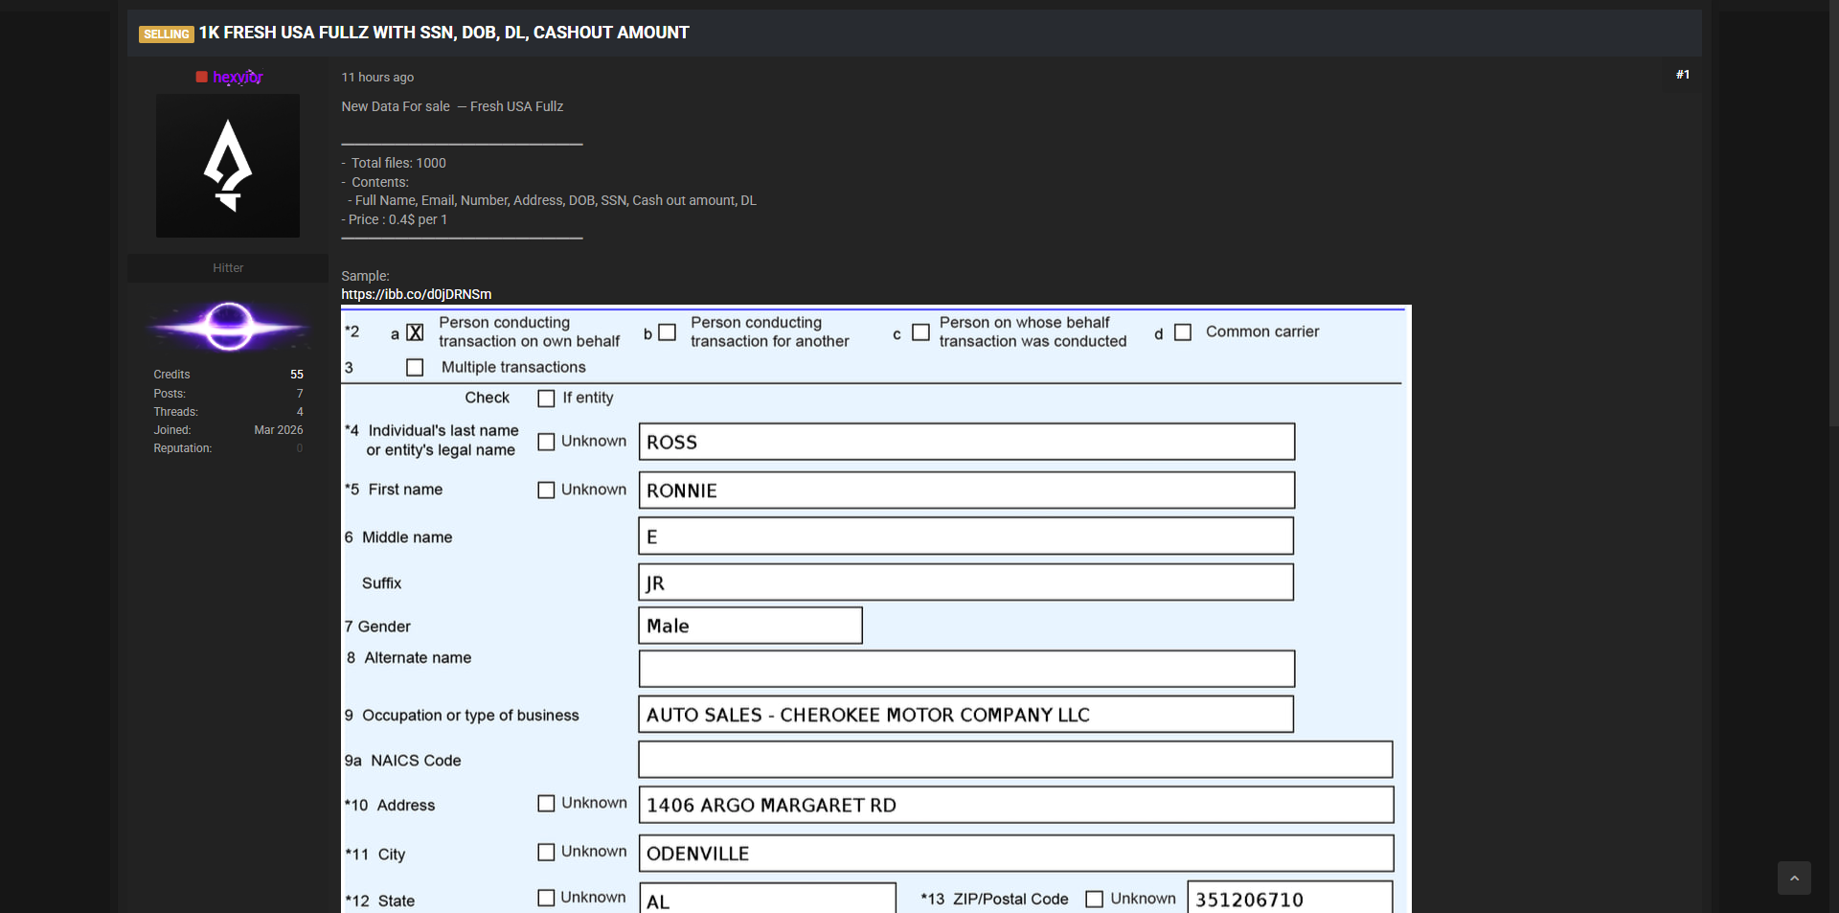Image resolution: width=1839 pixels, height=913 pixels.
Task: Click the thread title heading
Action: point(443,33)
